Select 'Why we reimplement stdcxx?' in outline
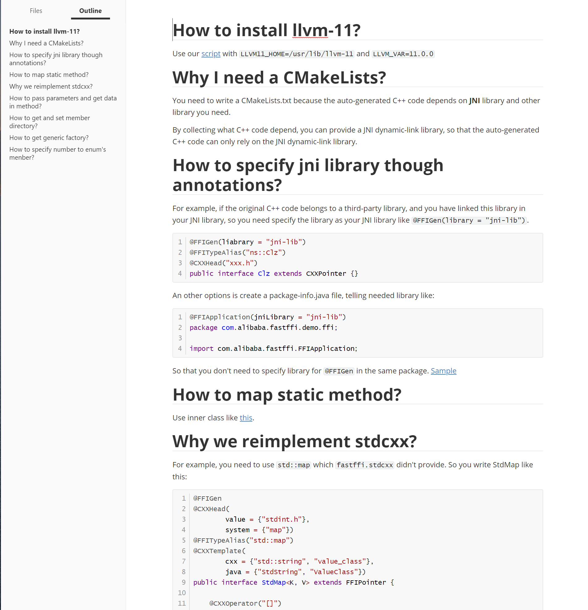588x610 pixels. [51, 86]
